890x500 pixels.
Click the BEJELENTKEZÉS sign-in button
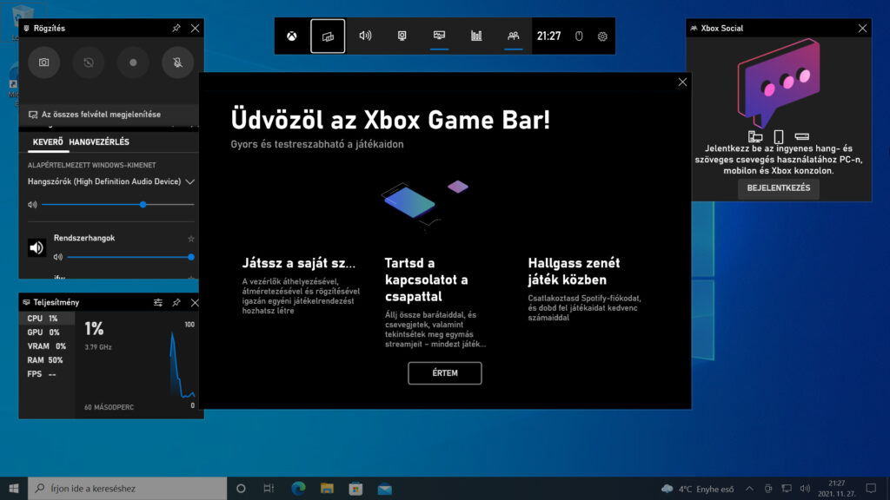(x=778, y=187)
